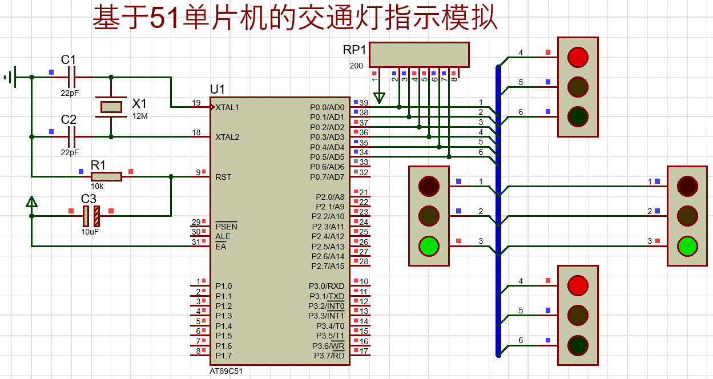Click lit red LED of bottom traffic light
The height and width of the screenshot is (379, 713).
(x=578, y=285)
